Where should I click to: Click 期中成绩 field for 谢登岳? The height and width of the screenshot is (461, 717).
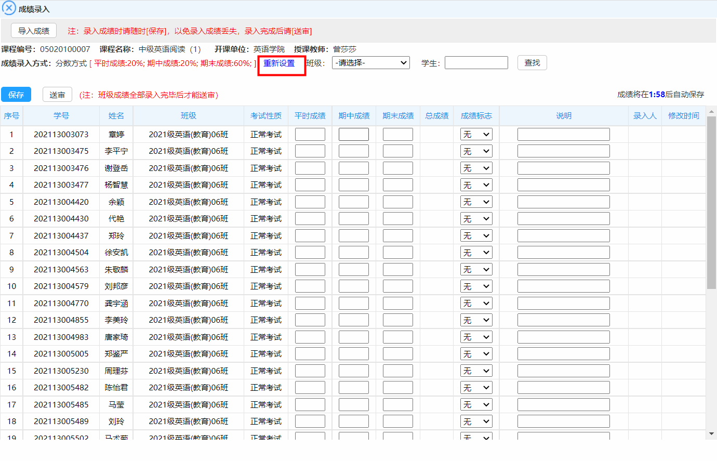click(353, 168)
